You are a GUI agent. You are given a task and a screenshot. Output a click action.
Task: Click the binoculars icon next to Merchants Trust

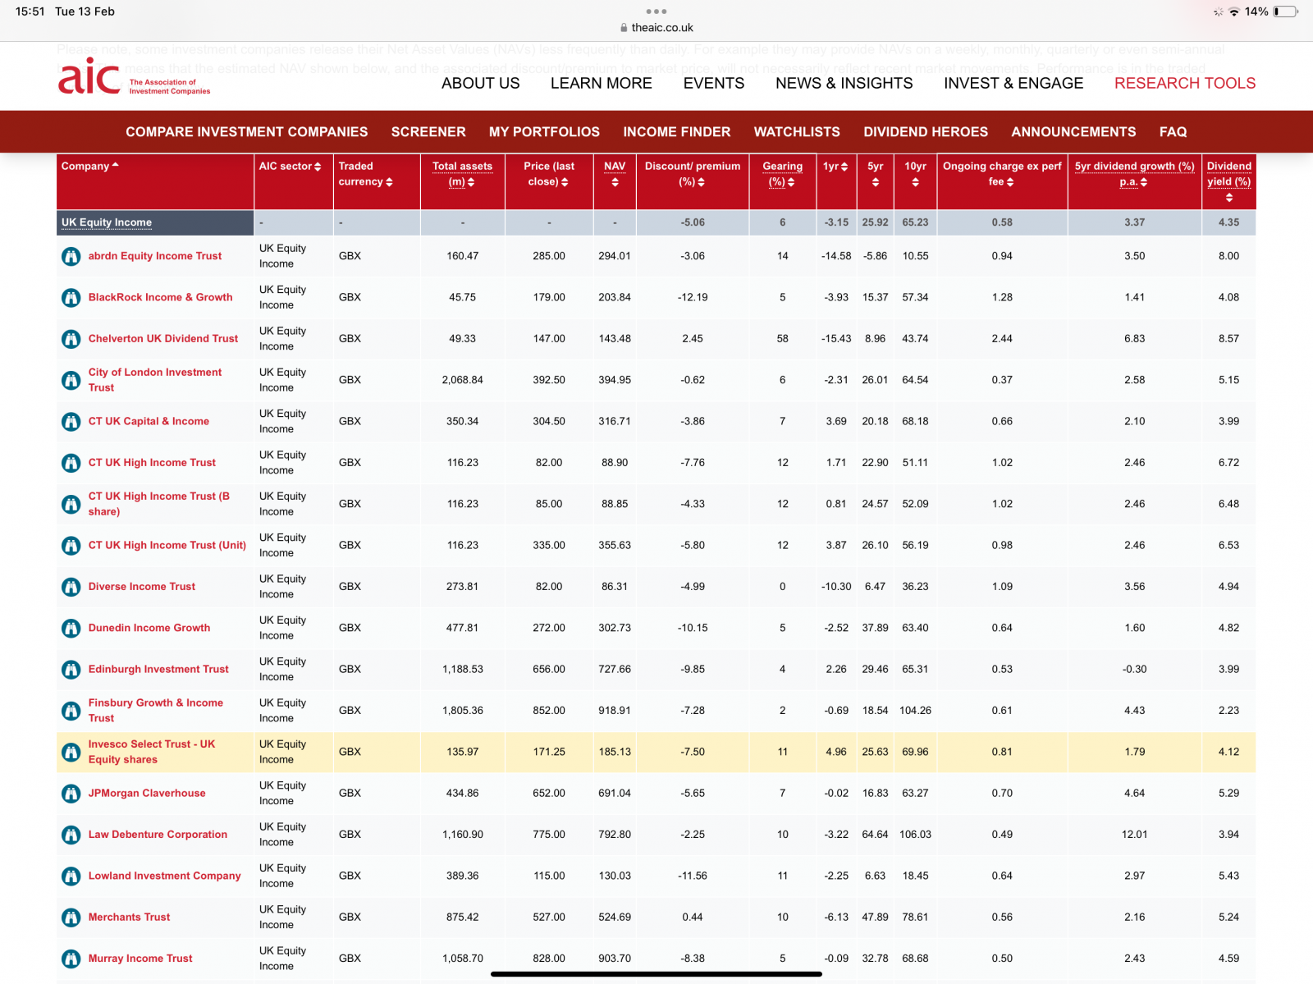pyautogui.click(x=71, y=918)
